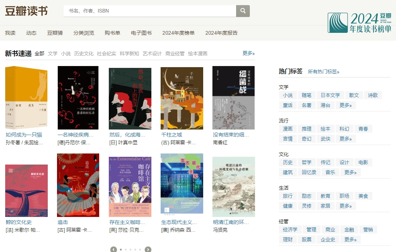Switch to the 小说 new books tab

tap(66, 53)
